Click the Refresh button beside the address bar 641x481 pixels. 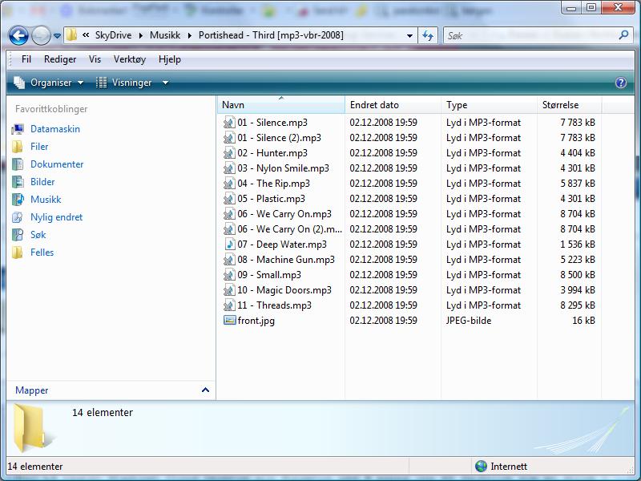pos(428,35)
